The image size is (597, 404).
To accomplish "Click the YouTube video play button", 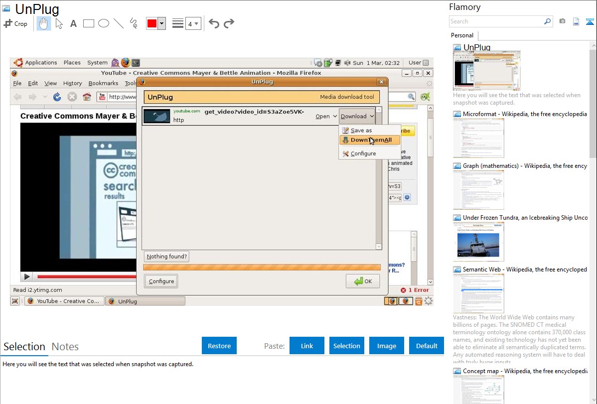I will point(26,276).
